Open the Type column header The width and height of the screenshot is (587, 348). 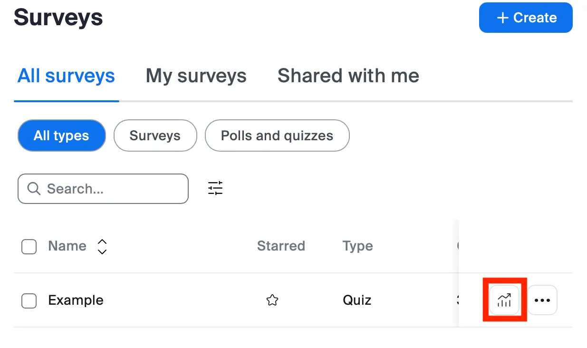coord(357,246)
